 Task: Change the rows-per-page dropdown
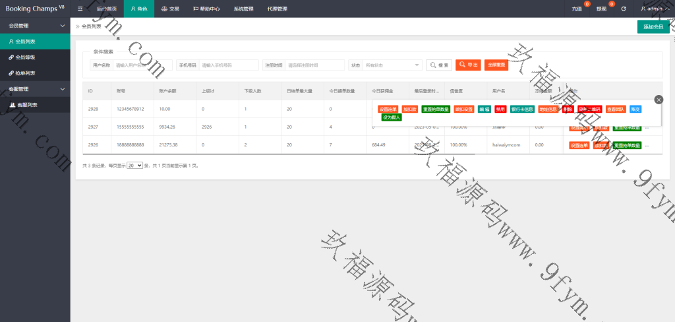click(134, 166)
